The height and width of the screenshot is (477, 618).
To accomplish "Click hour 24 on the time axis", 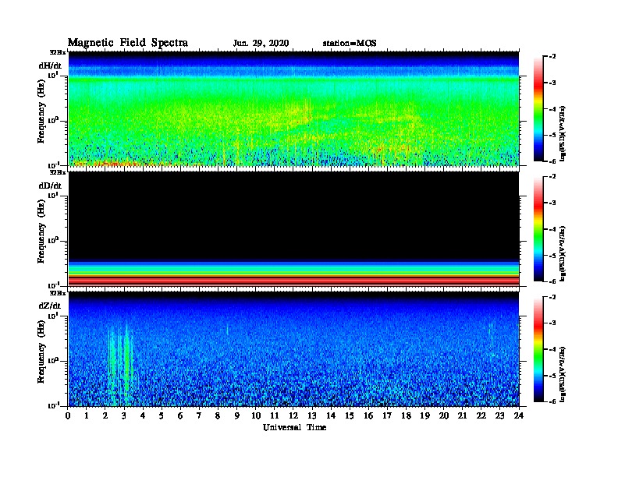I will 519,415.
